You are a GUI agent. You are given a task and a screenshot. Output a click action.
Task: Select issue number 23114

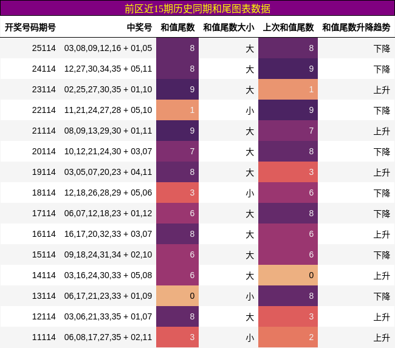coord(44,89)
